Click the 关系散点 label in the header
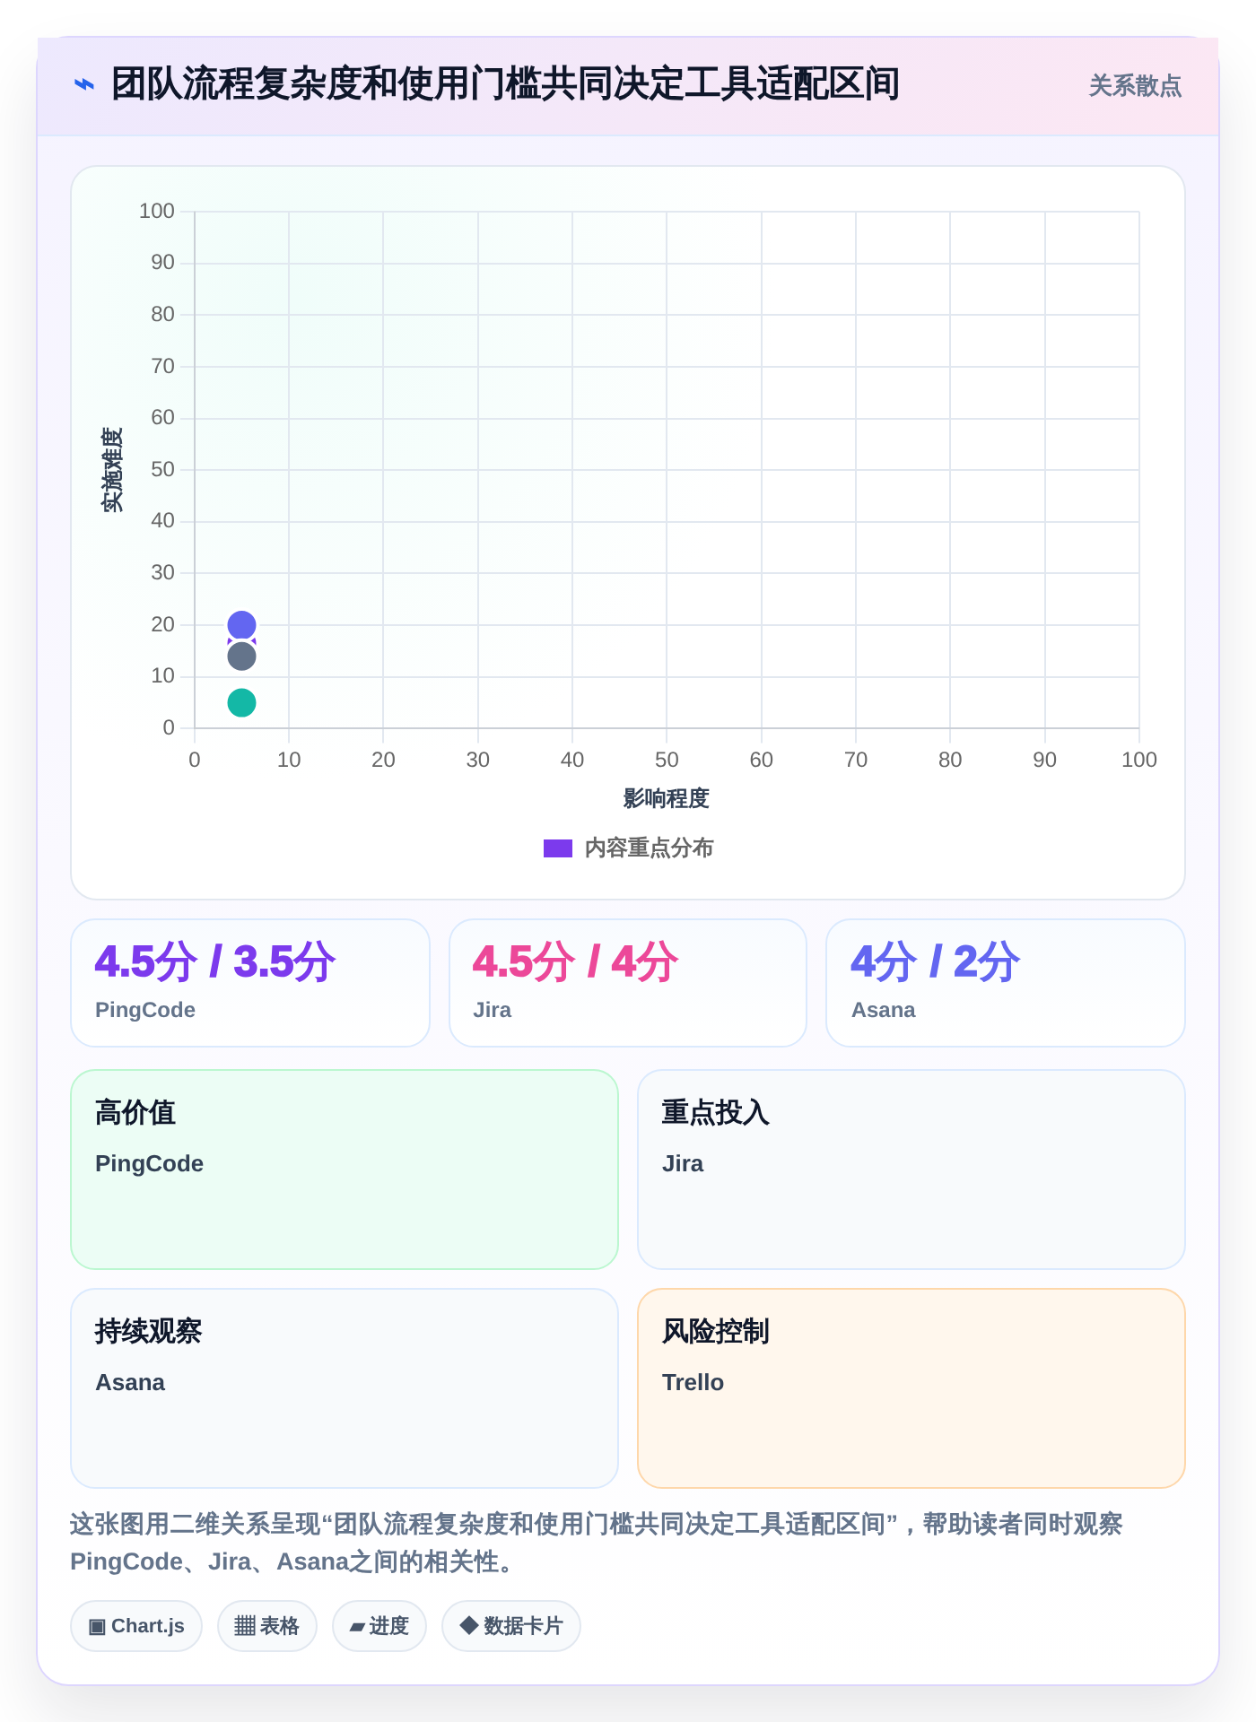Image resolution: width=1256 pixels, height=1722 pixels. [x=1135, y=85]
